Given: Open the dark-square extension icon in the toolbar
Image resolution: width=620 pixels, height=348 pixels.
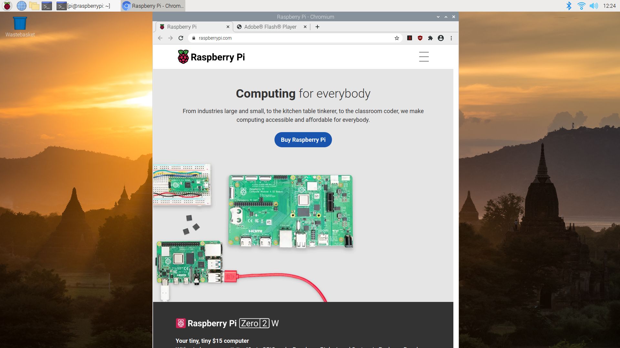Looking at the screenshot, I should 410,38.
